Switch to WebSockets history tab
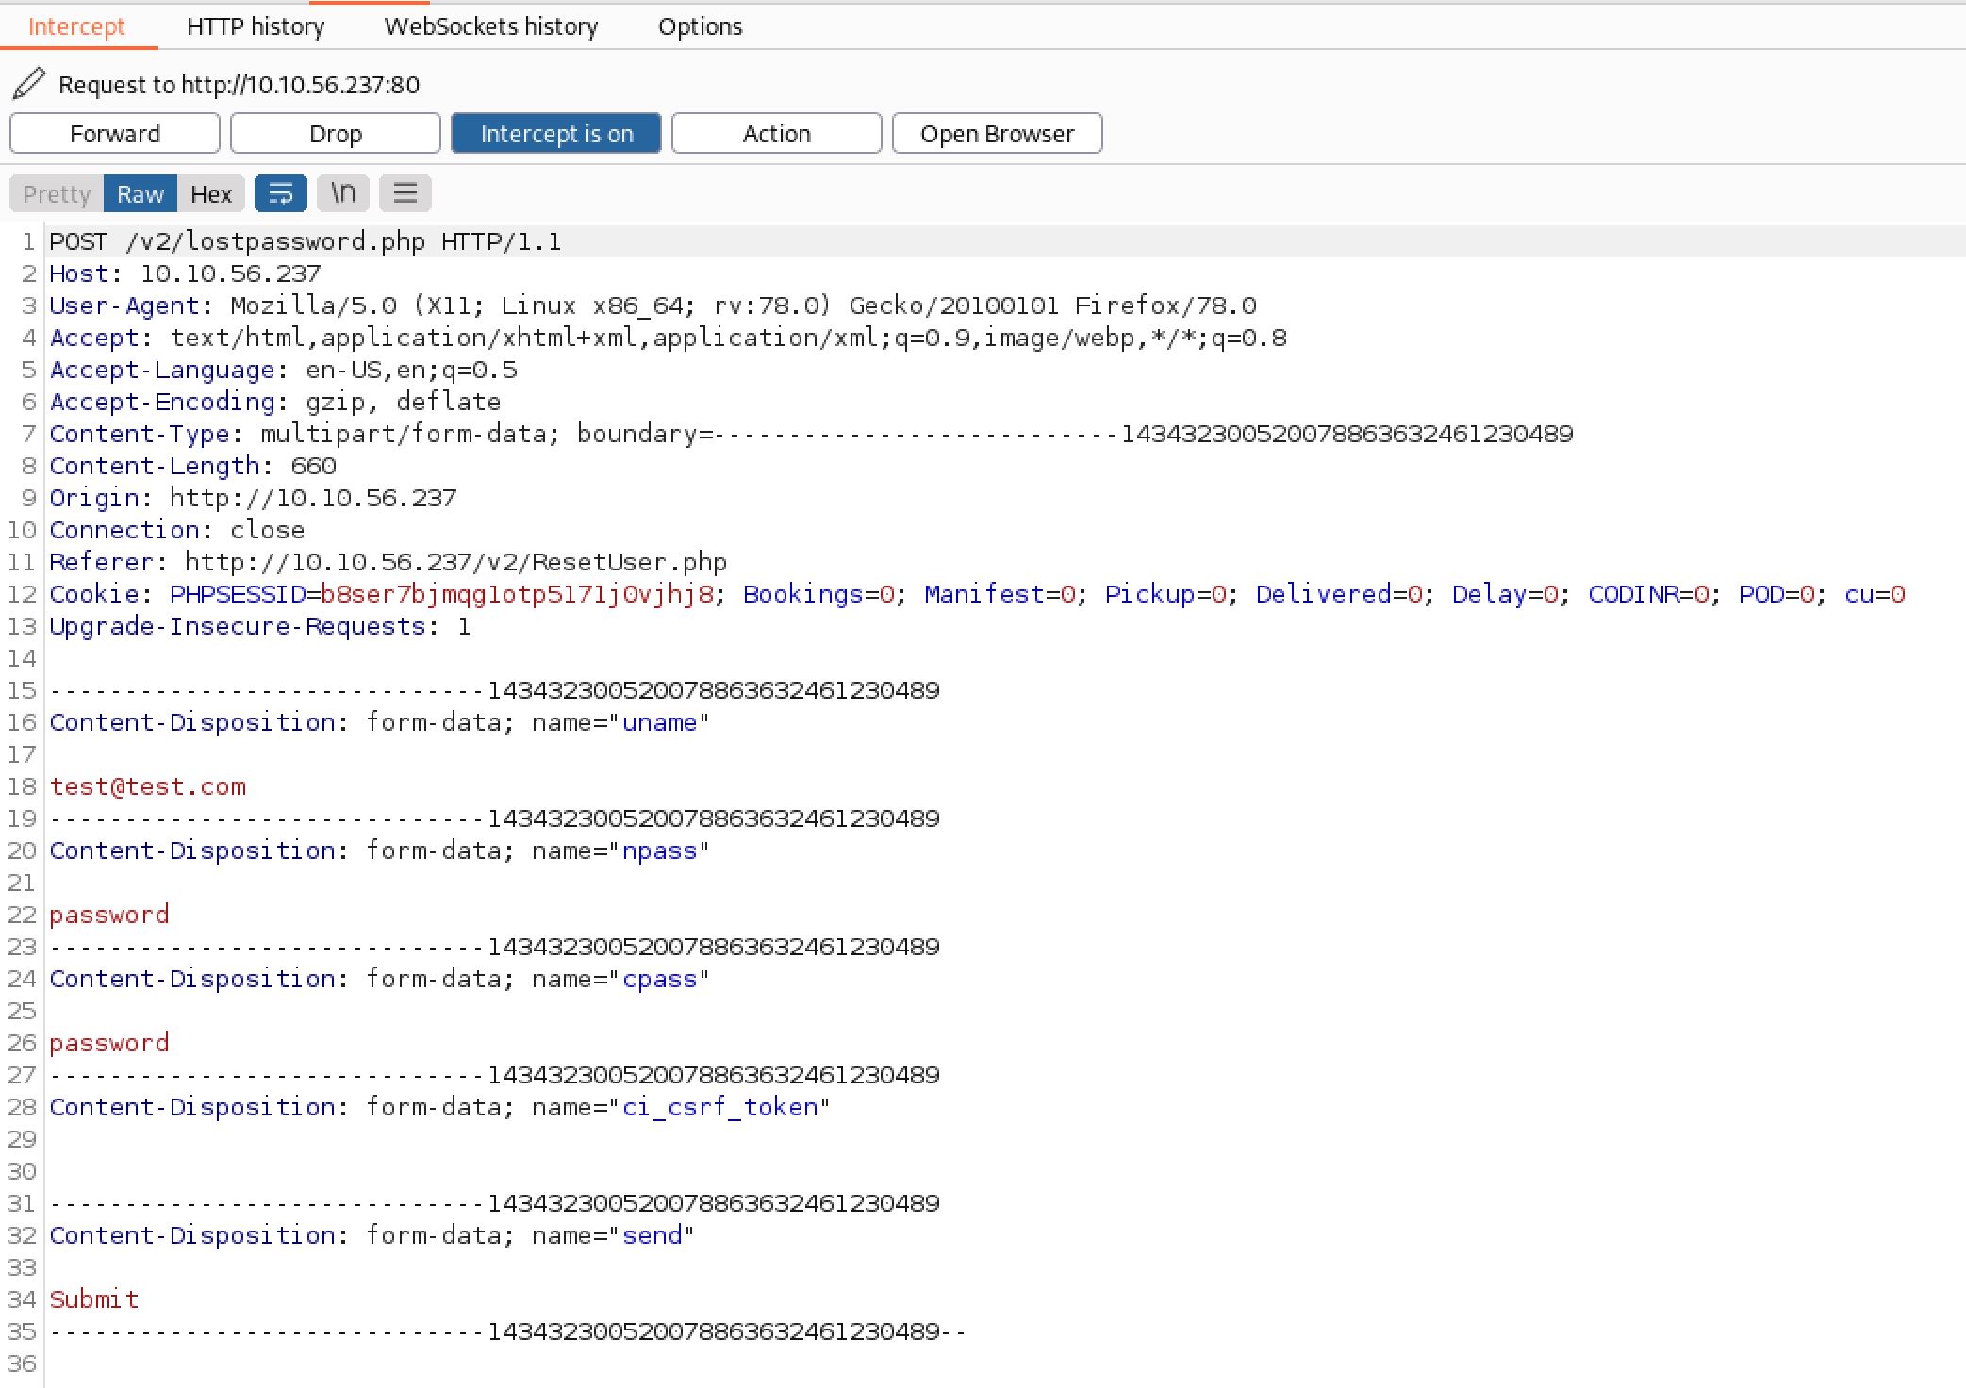Screen dimensions: 1966x1388 pos(489,24)
